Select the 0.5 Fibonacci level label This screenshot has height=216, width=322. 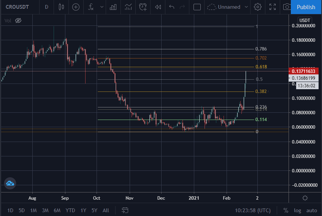pos(259,79)
